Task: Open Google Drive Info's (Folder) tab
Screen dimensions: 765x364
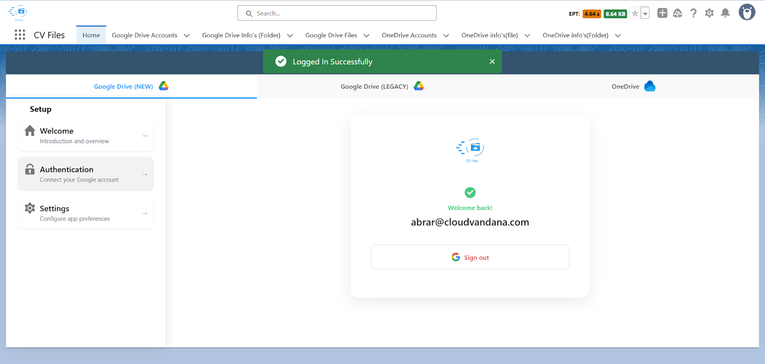Action: (241, 35)
